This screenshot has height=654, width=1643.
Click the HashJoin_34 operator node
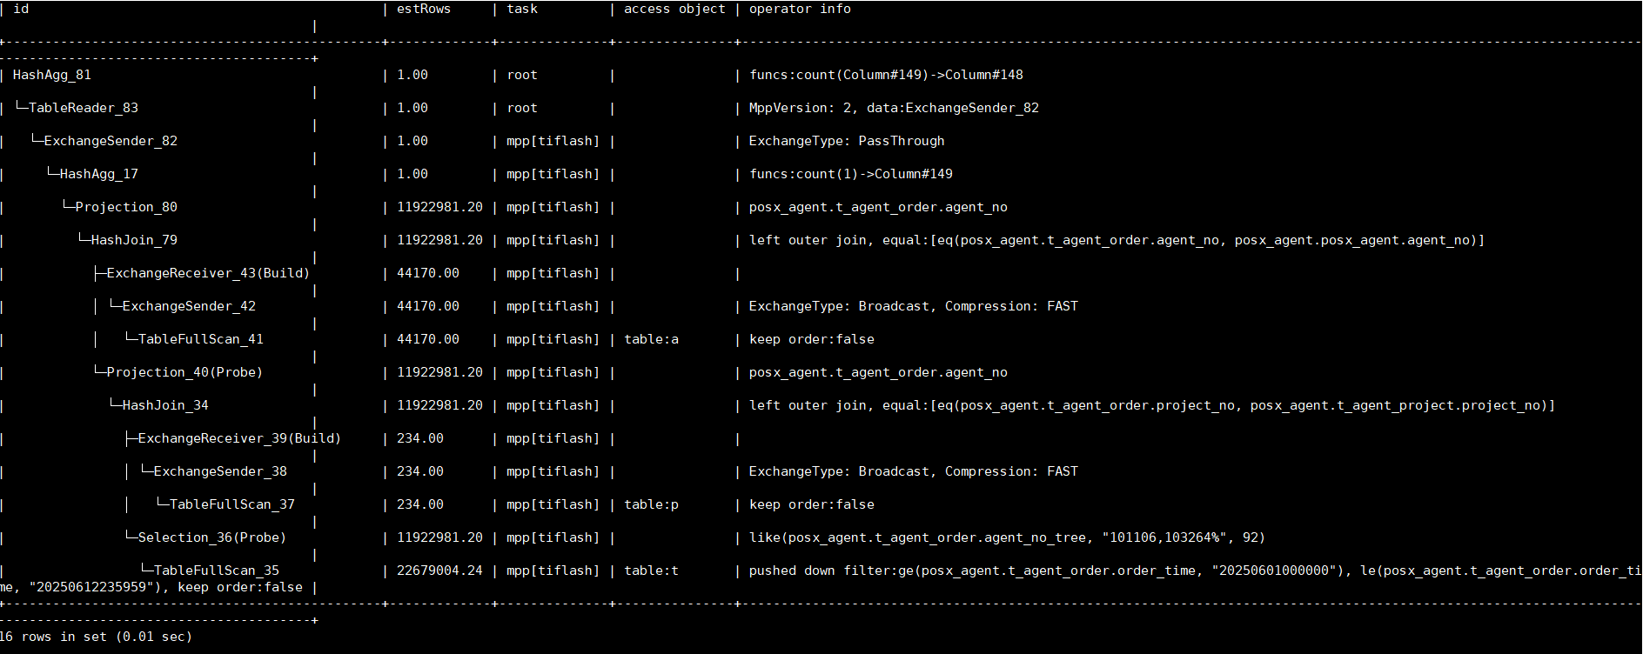pyautogui.click(x=165, y=405)
